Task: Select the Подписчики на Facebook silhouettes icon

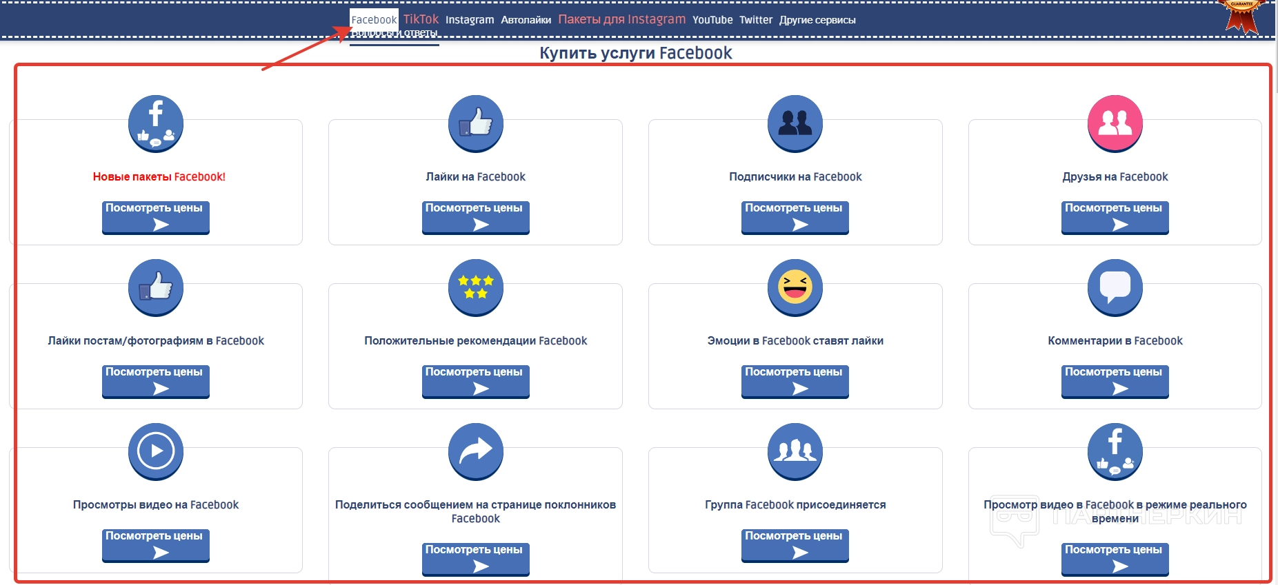Action: click(795, 123)
